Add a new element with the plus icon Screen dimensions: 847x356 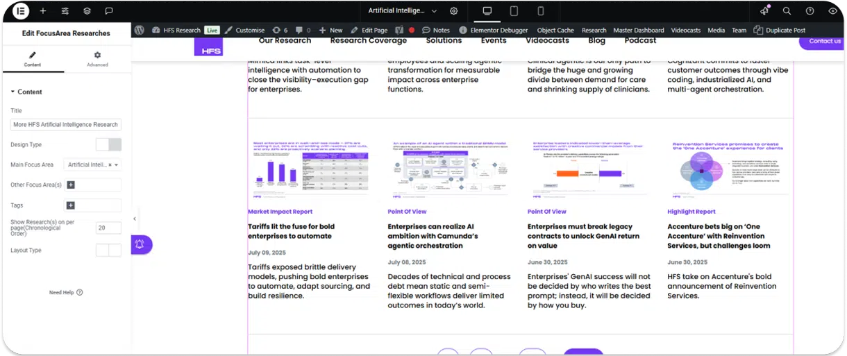[x=43, y=11]
